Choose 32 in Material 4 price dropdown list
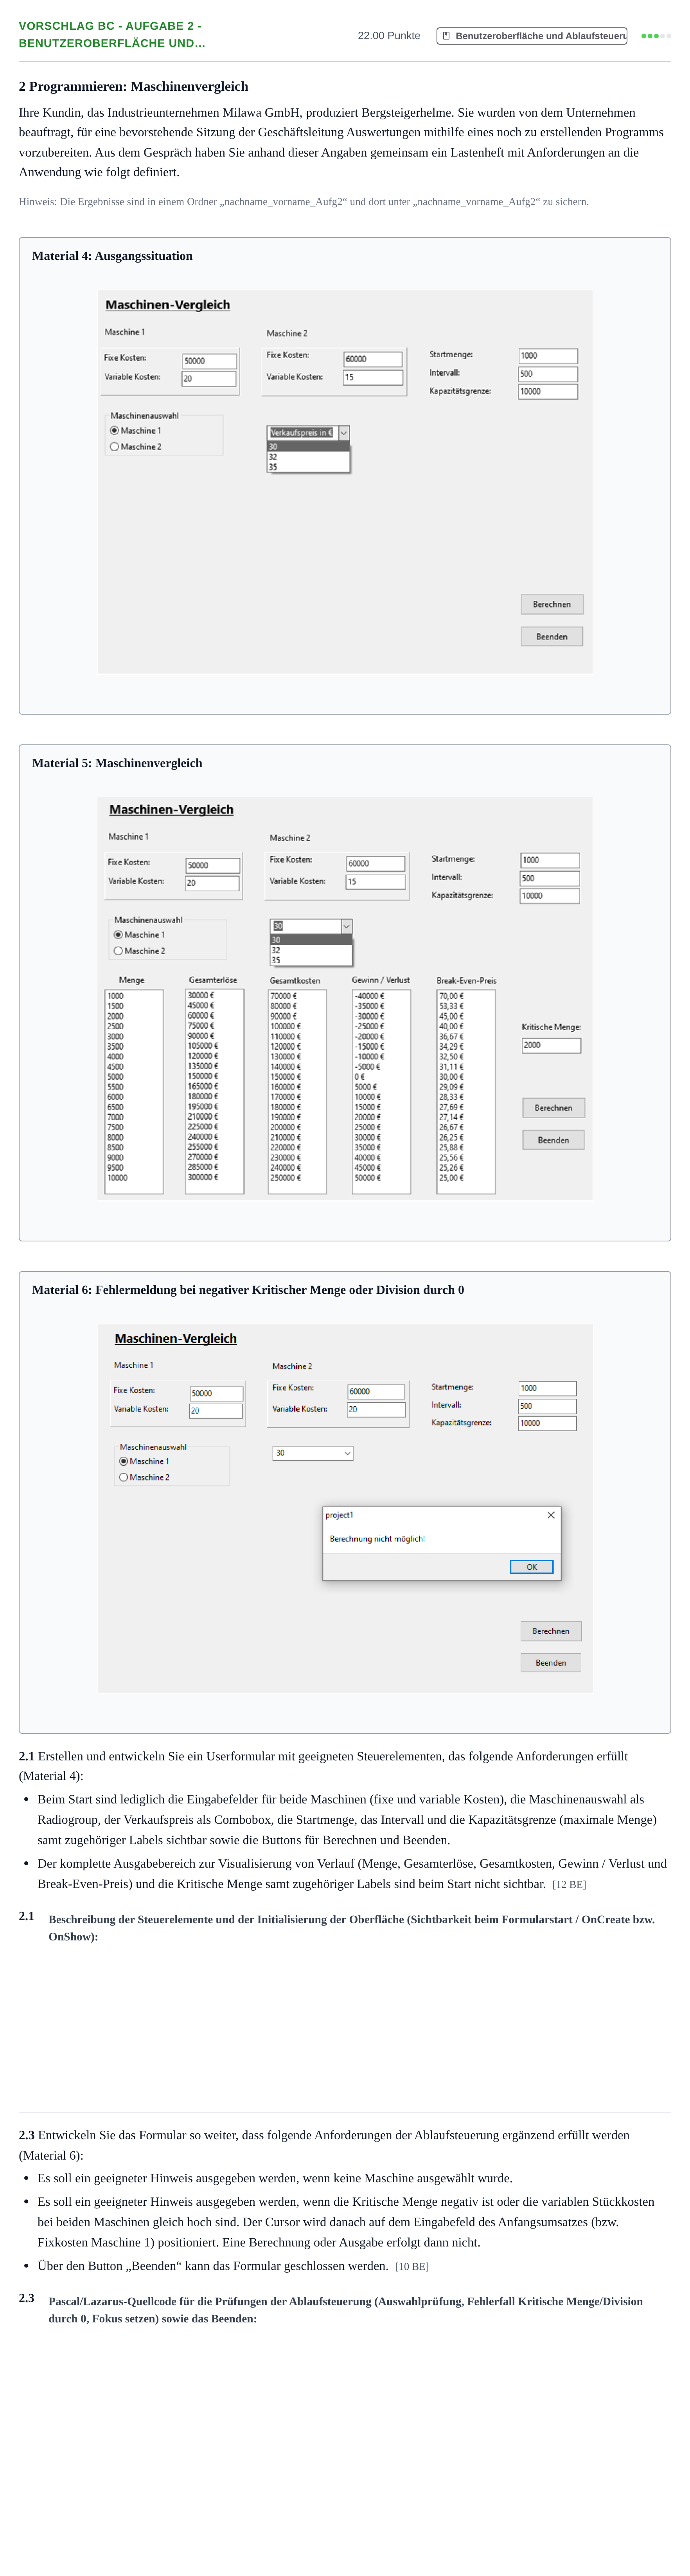Viewport: 690px width, 2576px height. 308,457
